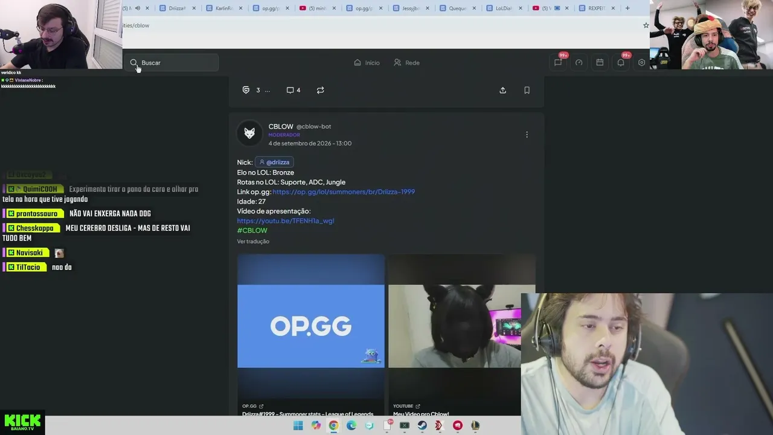The height and width of the screenshot is (435, 773).
Task: Open the op.gg Driizza-1999 summoner link
Action: pos(344,192)
